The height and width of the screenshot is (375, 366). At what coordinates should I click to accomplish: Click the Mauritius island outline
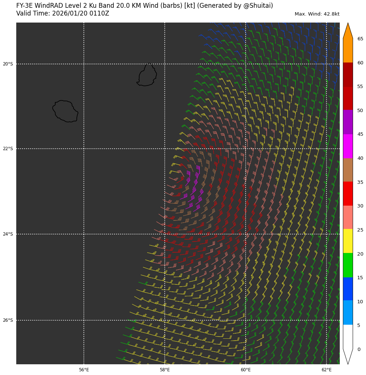click(148, 75)
